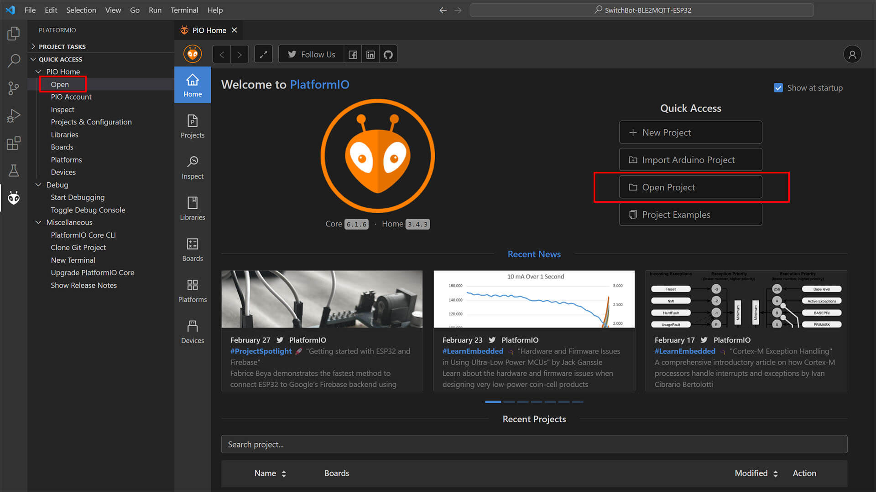Open the Extensions view in activity bar
Image resolution: width=876 pixels, height=492 pixels.
pos(14,143)
